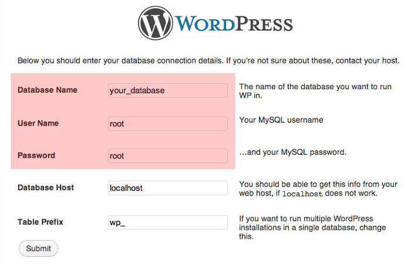This screenshot has width=411, height=264.
Task: Click the "Database Host" label
Action: pyautogui.click(x=46, y=188)
